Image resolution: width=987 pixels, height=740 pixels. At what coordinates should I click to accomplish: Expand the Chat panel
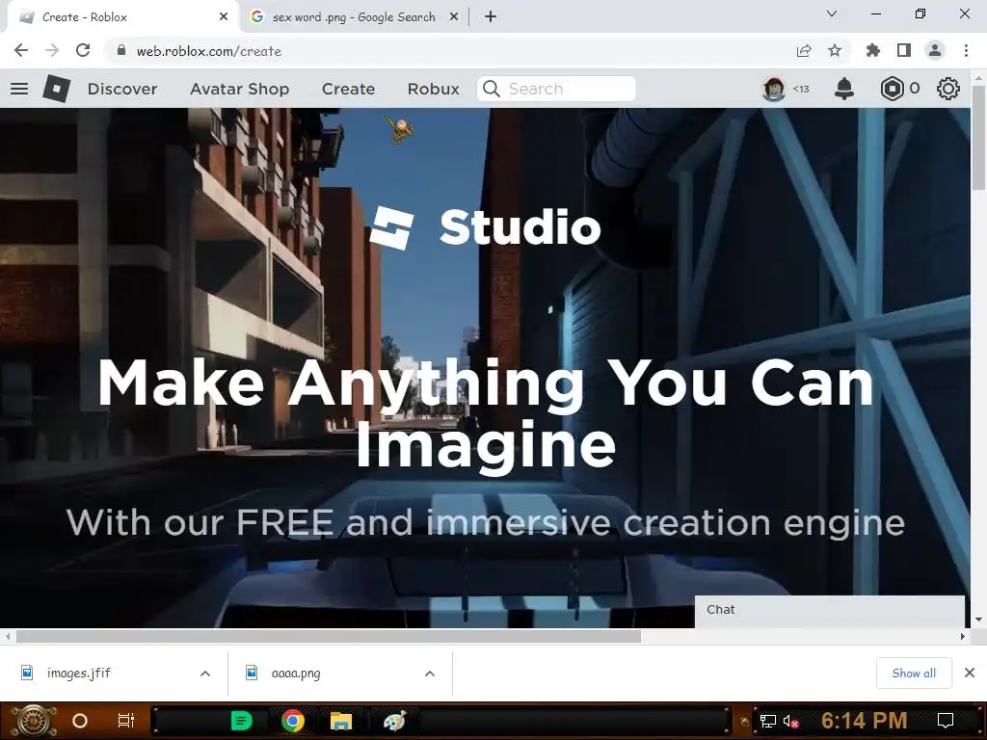[830, 610]
